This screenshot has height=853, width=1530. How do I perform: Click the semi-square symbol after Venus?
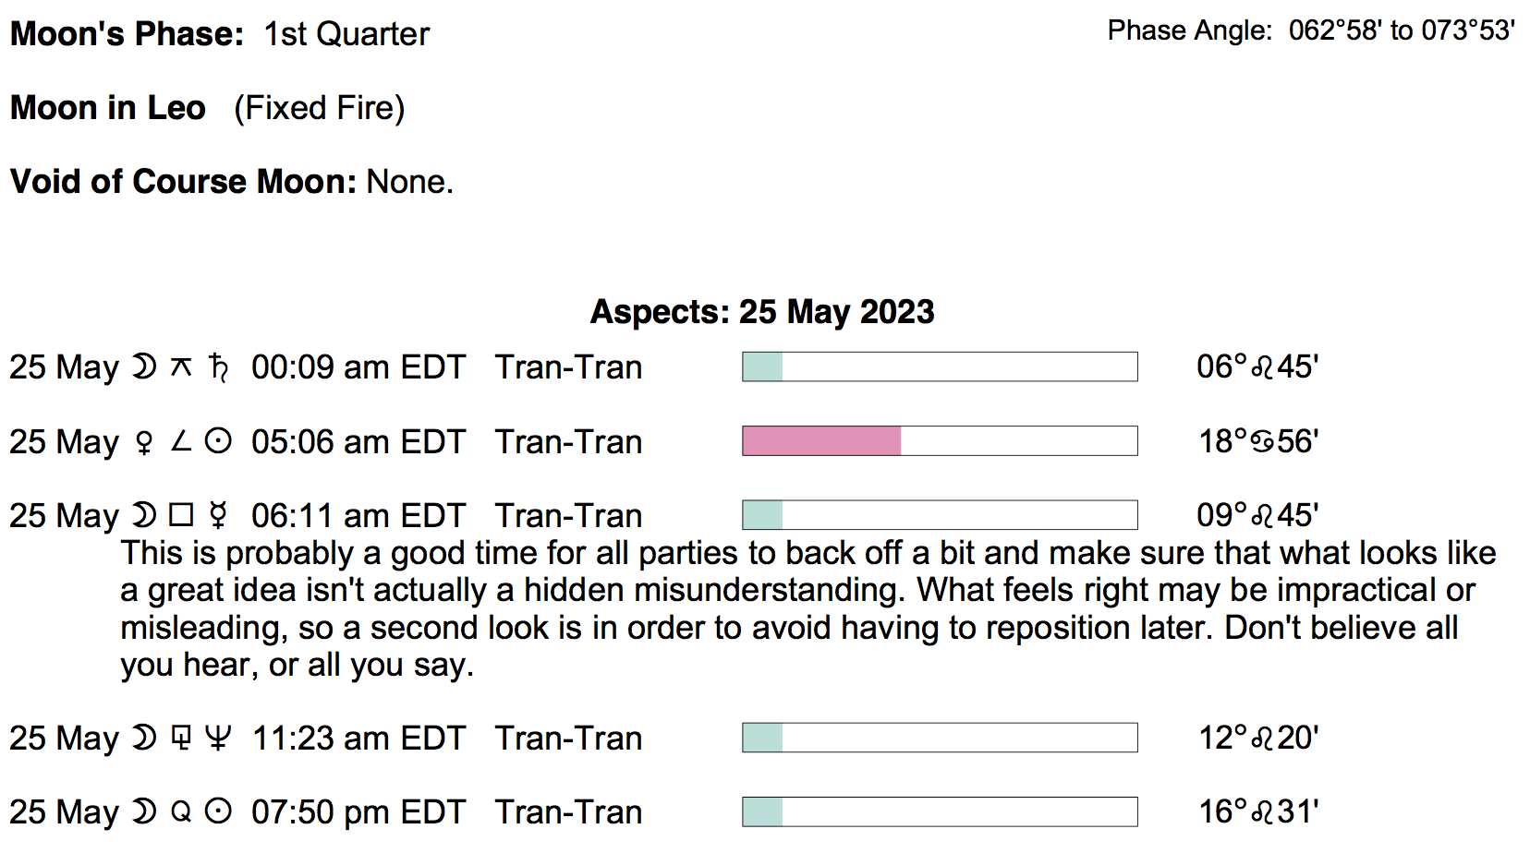181,442
